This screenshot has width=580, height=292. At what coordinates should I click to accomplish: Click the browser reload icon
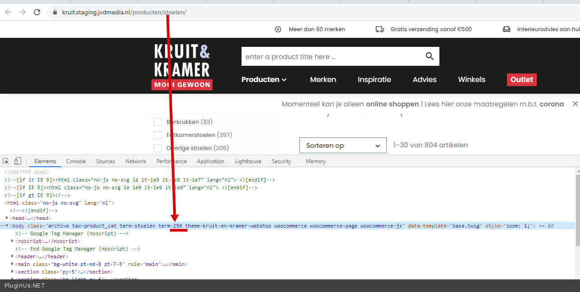(x=37, y=12)
